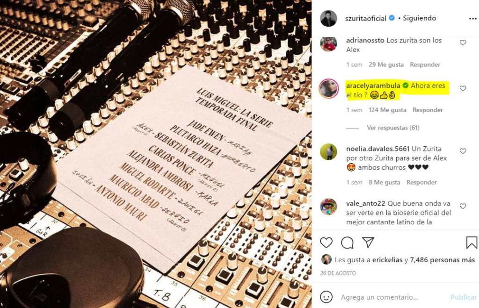
Task: Like the adrianossto comment heart
Action: coord(463,43)
